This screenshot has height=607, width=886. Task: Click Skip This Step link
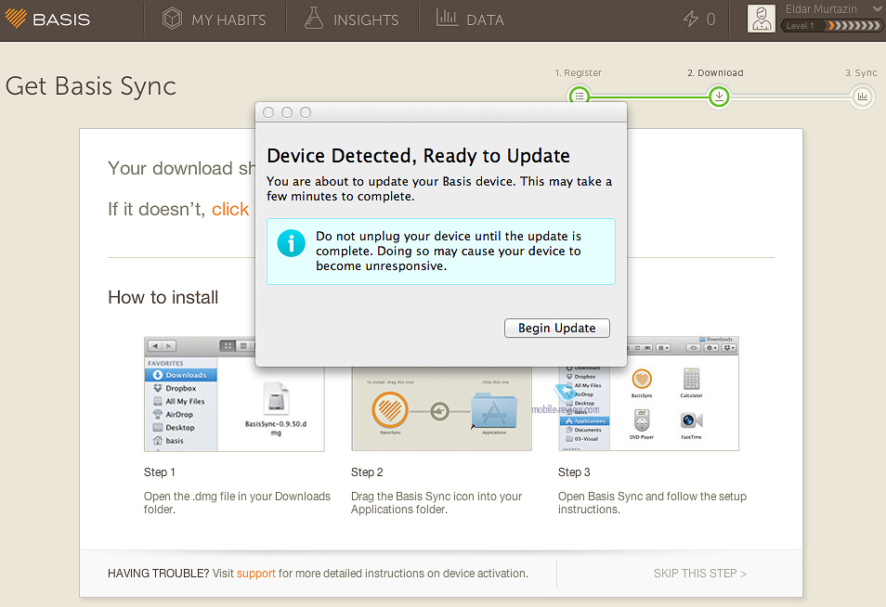pos(700,573)
